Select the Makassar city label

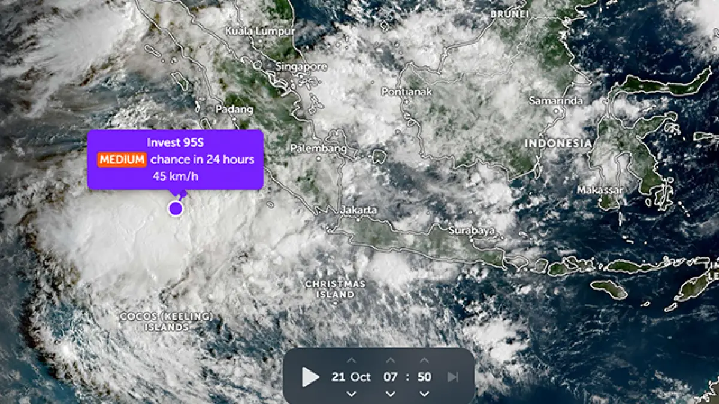pyautogui.click(x=600, y=190)
